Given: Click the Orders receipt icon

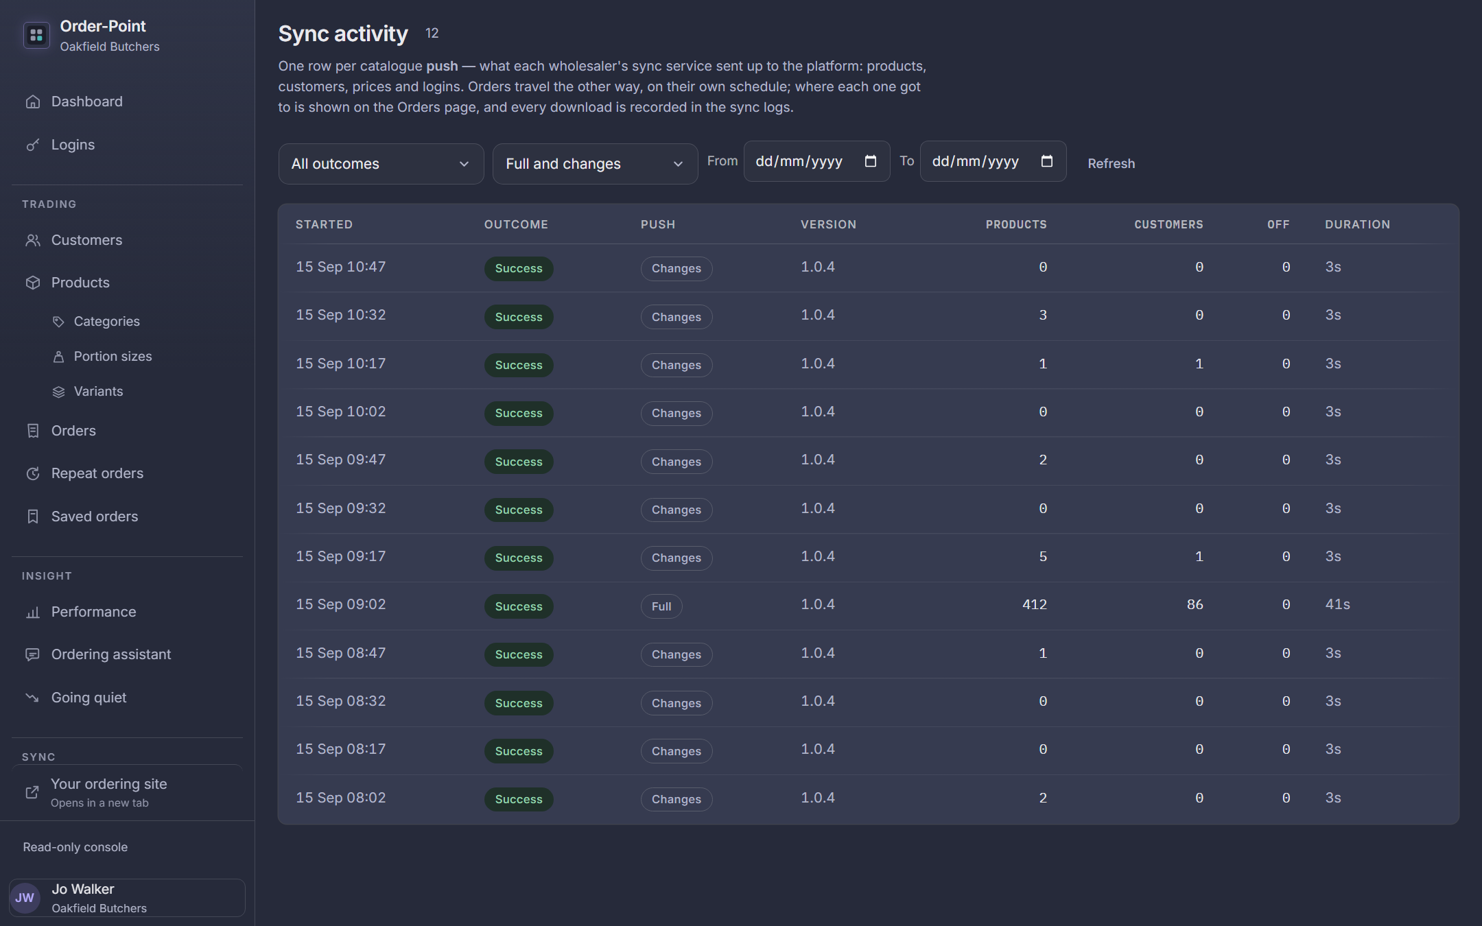Looking at the screenshot, I should (33, 431).
